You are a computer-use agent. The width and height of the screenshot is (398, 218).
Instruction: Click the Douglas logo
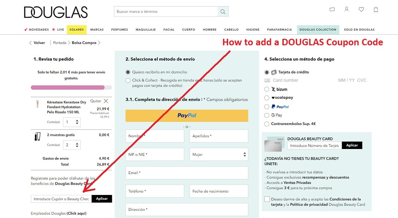(x=56, y=12)
